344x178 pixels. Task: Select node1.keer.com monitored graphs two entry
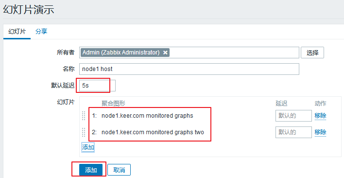click(x=153, y=132)
